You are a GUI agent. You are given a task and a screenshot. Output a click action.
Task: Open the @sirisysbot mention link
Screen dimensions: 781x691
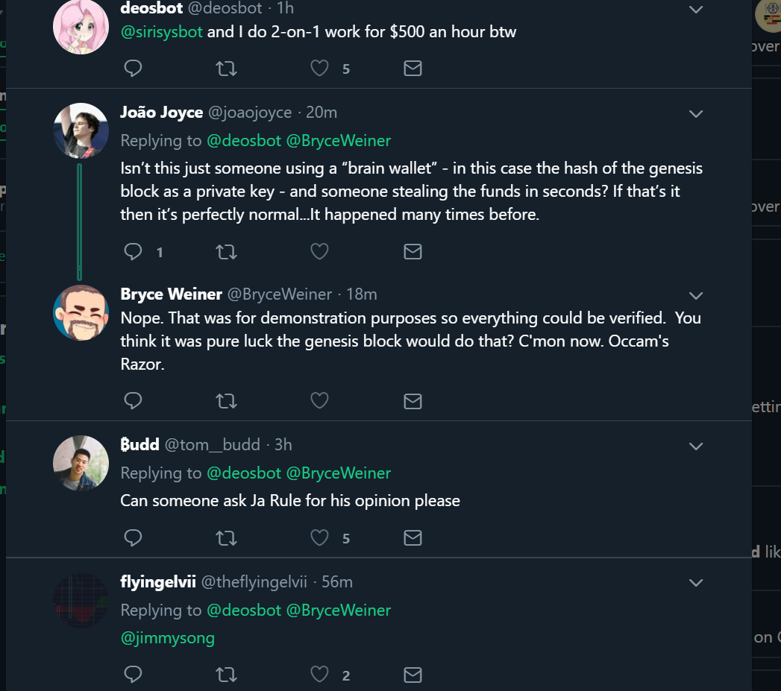[x=162, y=32]
